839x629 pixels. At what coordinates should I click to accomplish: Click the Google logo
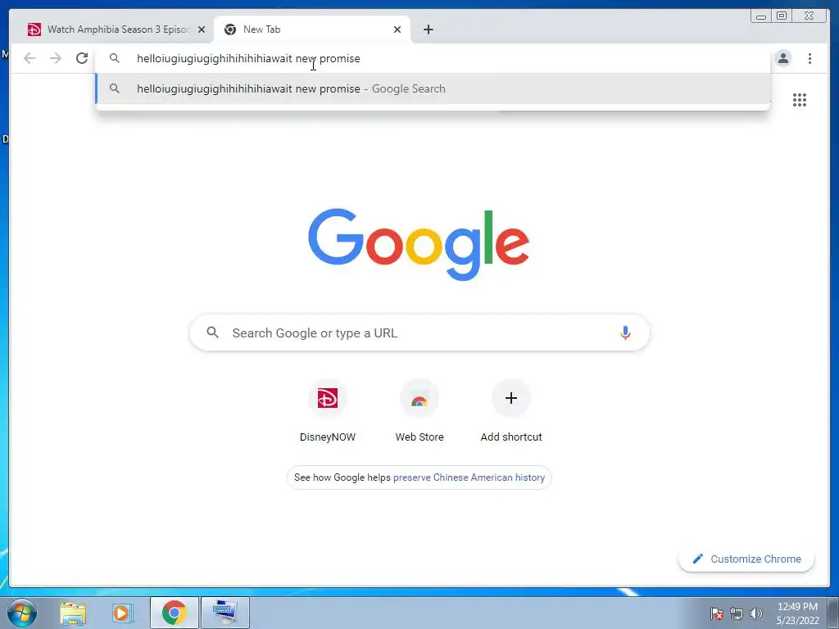[x=419, y=244]
